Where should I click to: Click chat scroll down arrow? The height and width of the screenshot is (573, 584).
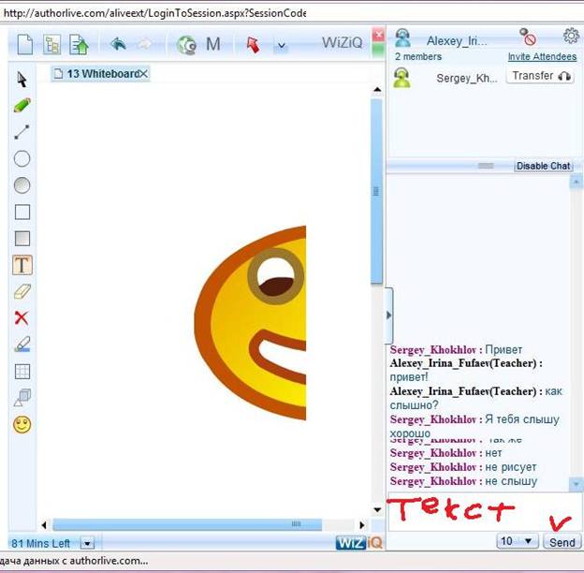(x=577, y=484)
